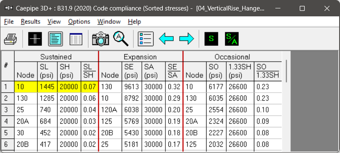Viewport: 340px width, 153px height.
Task: Open the Help menu
Action: (134, 22)
